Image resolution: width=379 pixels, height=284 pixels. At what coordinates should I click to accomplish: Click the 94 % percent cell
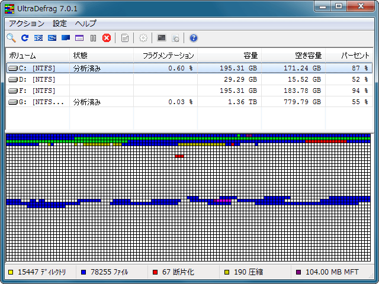[360, 91]
